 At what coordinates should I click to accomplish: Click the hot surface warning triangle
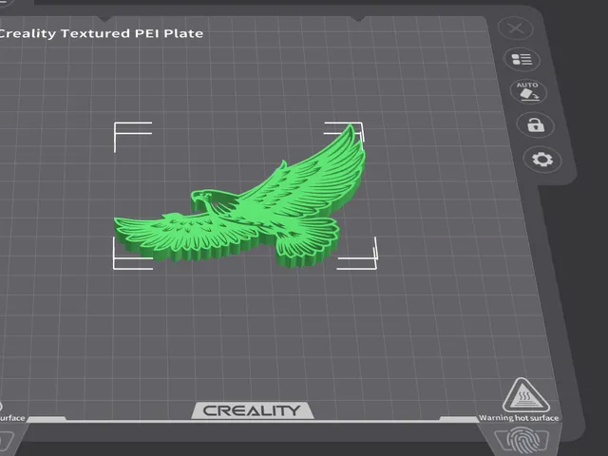click(x=525, y=395)
